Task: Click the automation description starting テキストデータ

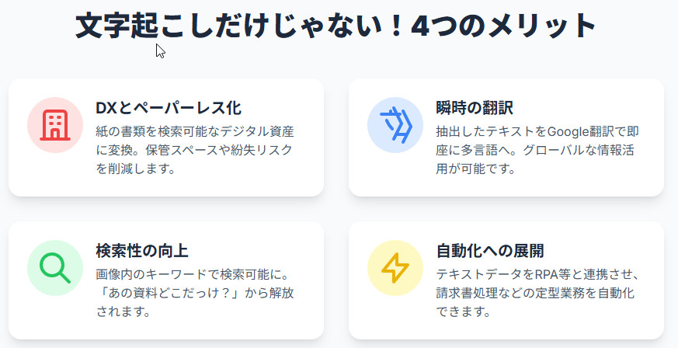Action: pos(537,293)
